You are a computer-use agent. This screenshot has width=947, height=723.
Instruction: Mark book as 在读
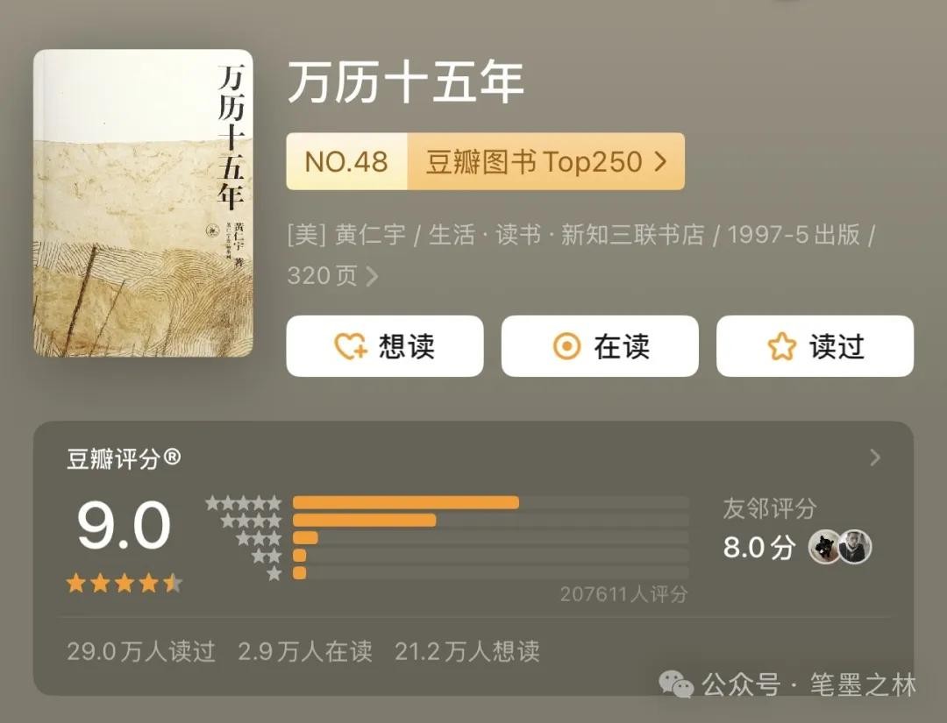[x=600, y=346]
